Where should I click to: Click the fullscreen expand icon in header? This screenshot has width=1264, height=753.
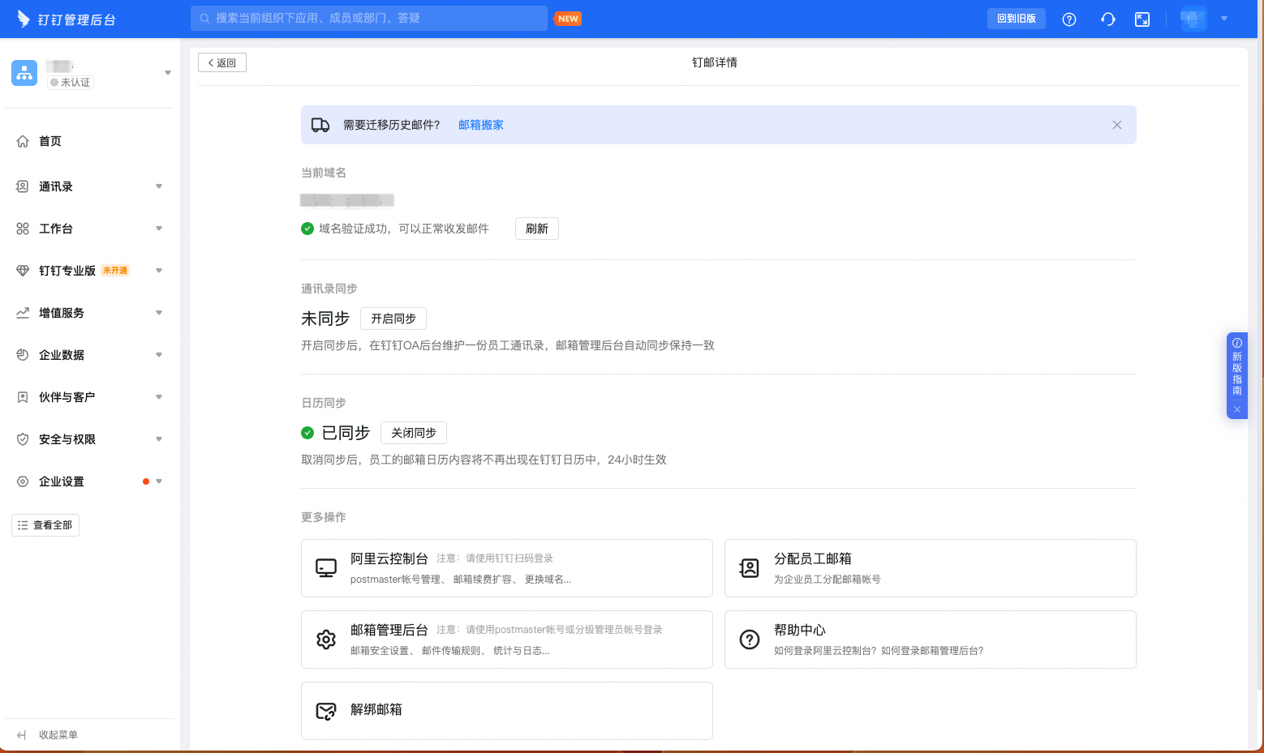pos(1142,19)
